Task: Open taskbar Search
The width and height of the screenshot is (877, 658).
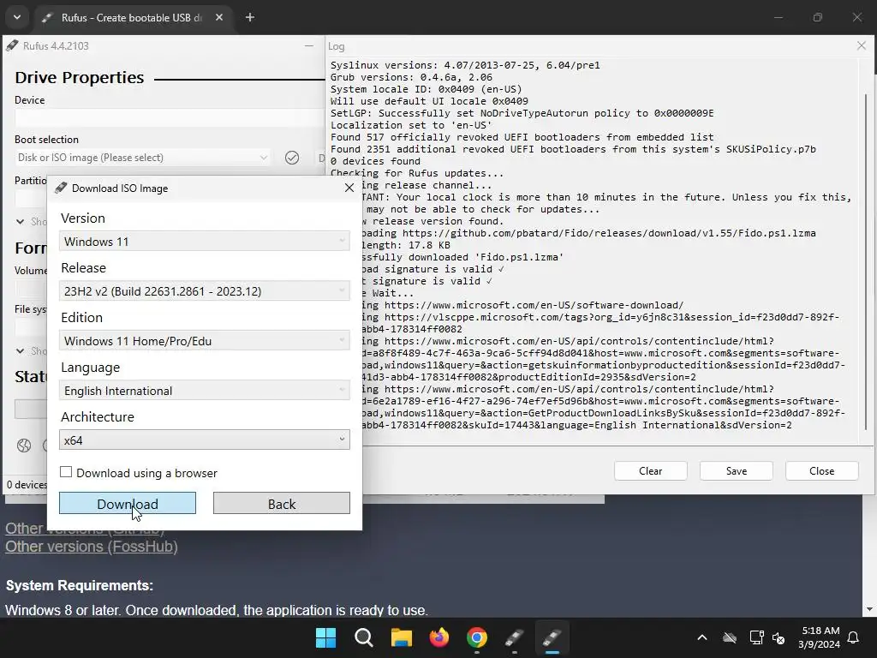Action: click(x=363, y=637)
